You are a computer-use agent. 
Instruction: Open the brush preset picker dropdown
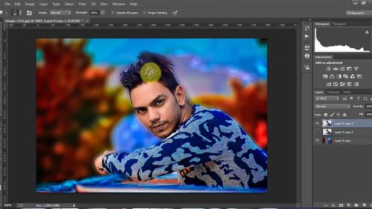pos(20,13)
